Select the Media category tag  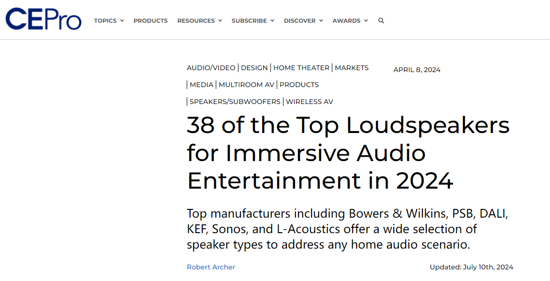pyautogui.click(x=201, y=85)
